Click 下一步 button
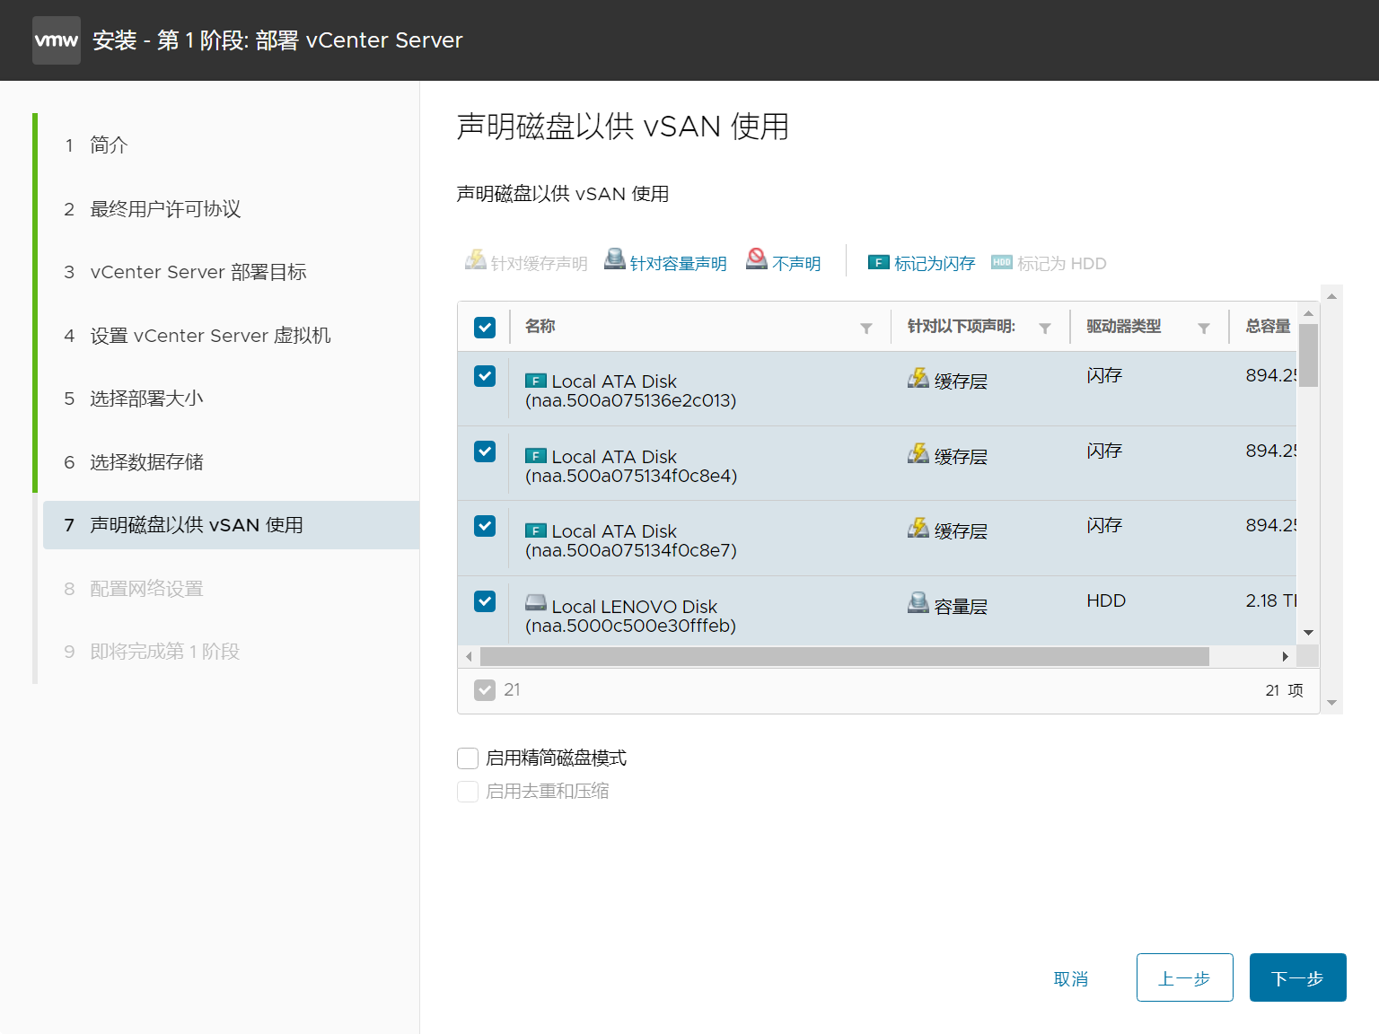 [x=1298, y=977]
